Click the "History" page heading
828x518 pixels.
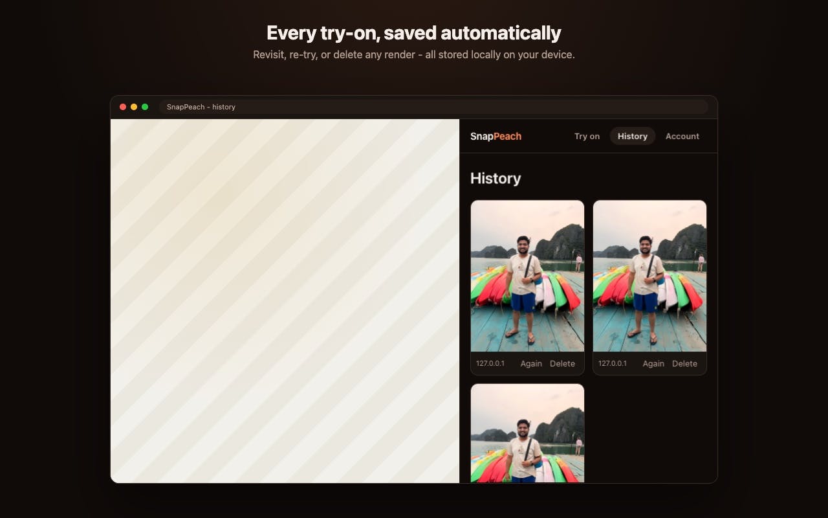click(496, 178)
